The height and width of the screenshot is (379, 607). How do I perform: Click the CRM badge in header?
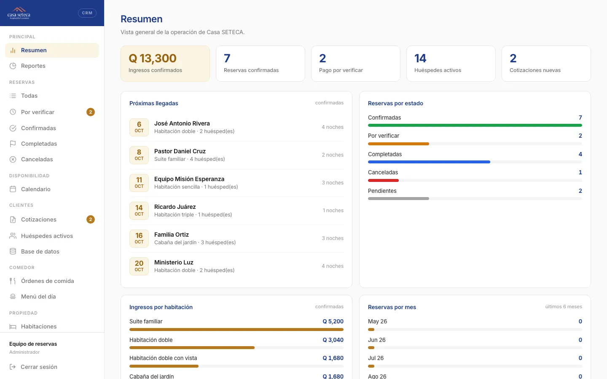click(87, 13)
